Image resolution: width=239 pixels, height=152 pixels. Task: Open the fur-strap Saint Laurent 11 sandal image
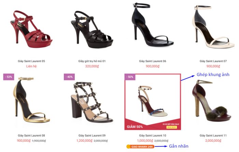coord(212,101)
